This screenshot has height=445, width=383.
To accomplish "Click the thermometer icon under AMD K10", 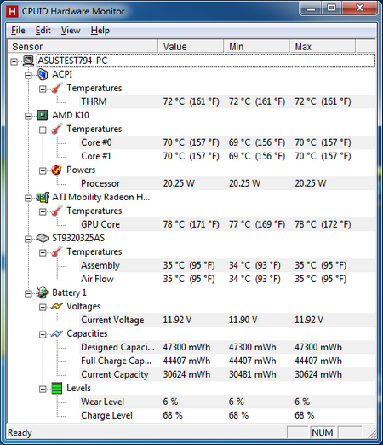I will tap(57, 129).
